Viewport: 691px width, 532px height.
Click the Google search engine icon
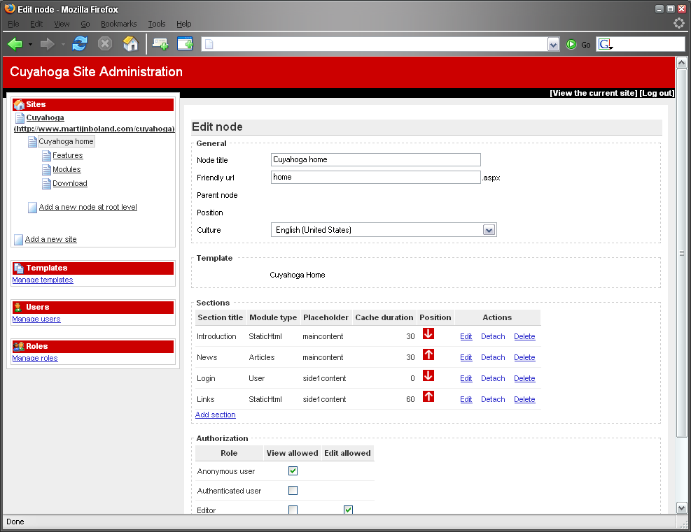click(x=606, y=44)
